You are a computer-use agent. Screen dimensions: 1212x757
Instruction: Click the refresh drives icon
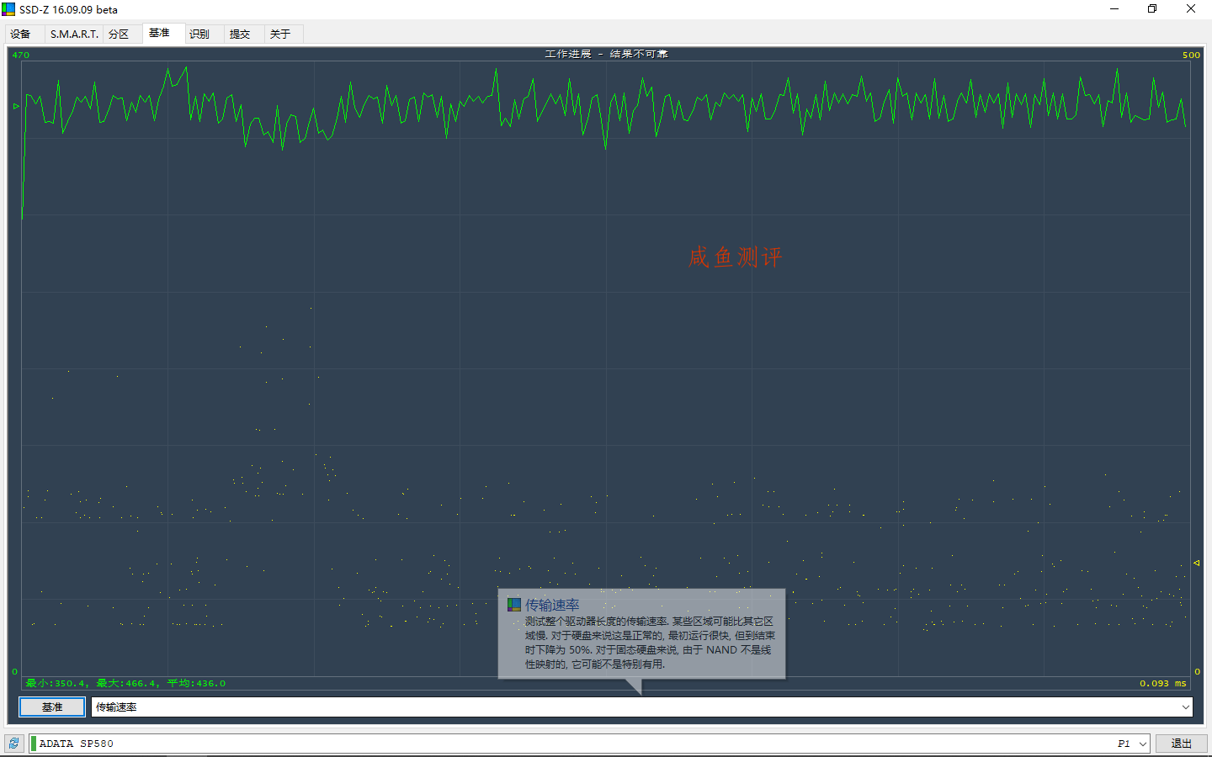13,744
